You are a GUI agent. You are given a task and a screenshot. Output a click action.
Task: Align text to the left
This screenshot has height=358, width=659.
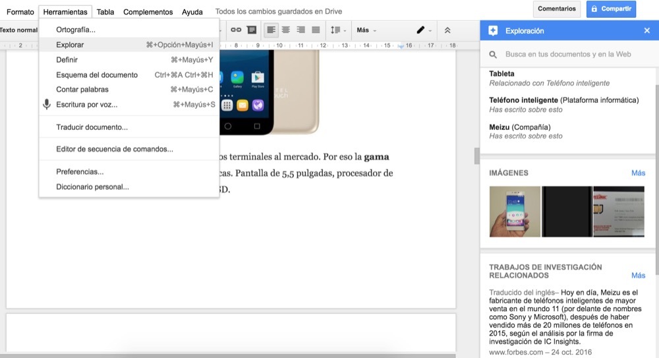click(x=271, y=30)
